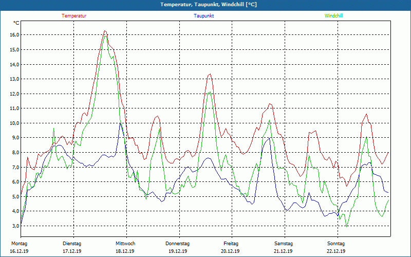The image size is (411, 257).
Task: Click the °C unit label on the y-axis
Action: pos(16,23)
